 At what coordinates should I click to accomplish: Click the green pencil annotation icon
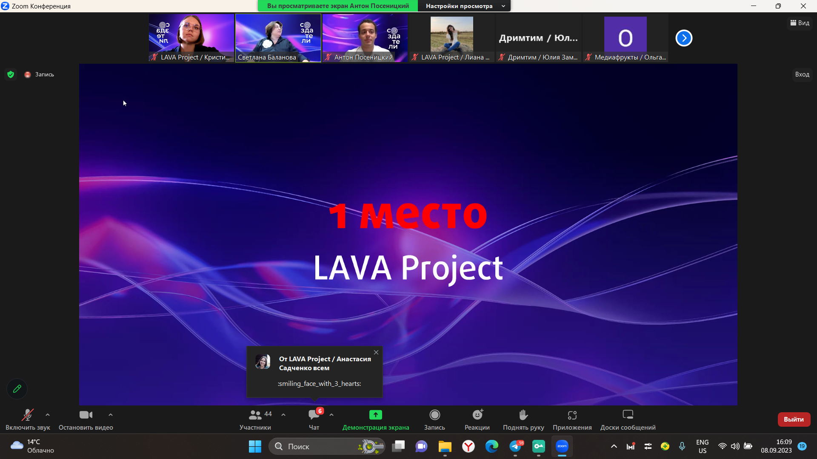click(x=17, y=388)
